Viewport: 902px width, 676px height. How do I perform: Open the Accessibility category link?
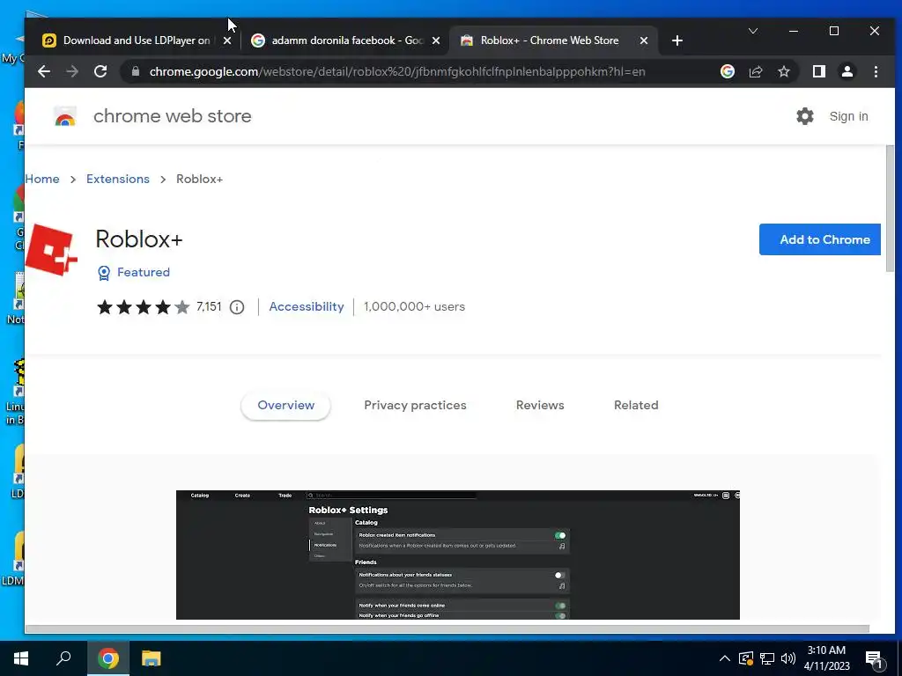pos(307,306)
